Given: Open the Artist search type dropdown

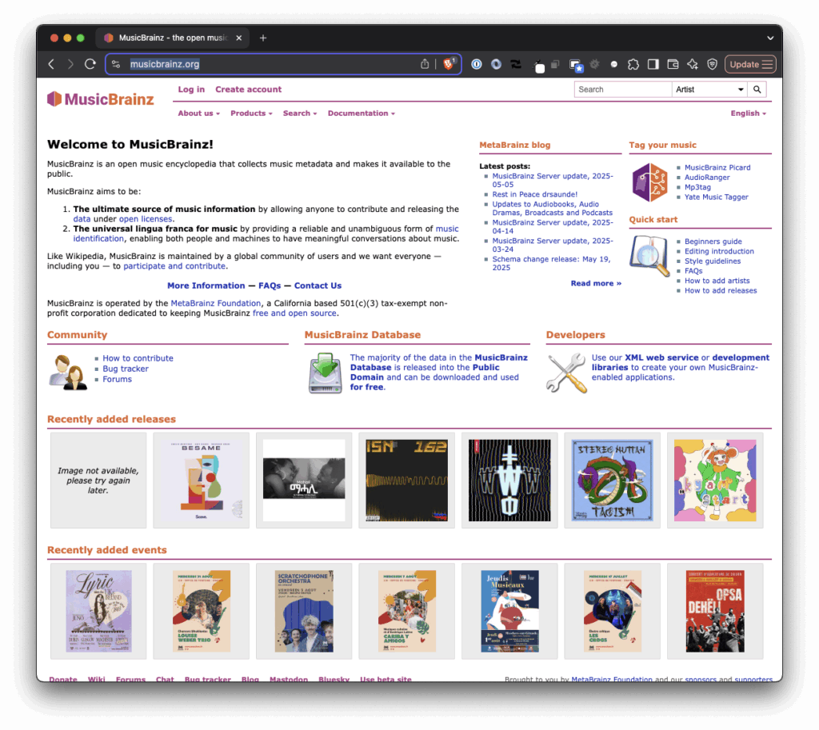Looking at the screenshot, I should click(x=709, y=90).
